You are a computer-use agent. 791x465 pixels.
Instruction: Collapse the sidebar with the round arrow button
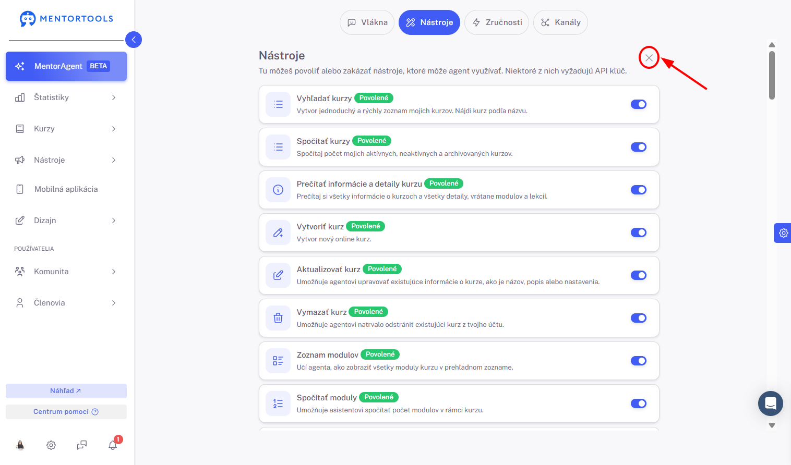(134, 40)
